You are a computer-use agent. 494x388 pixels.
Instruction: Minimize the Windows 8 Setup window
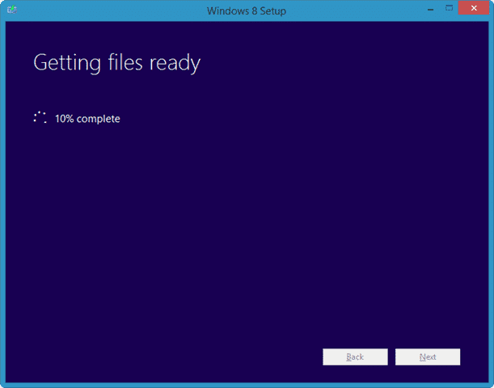pos(430,9)
